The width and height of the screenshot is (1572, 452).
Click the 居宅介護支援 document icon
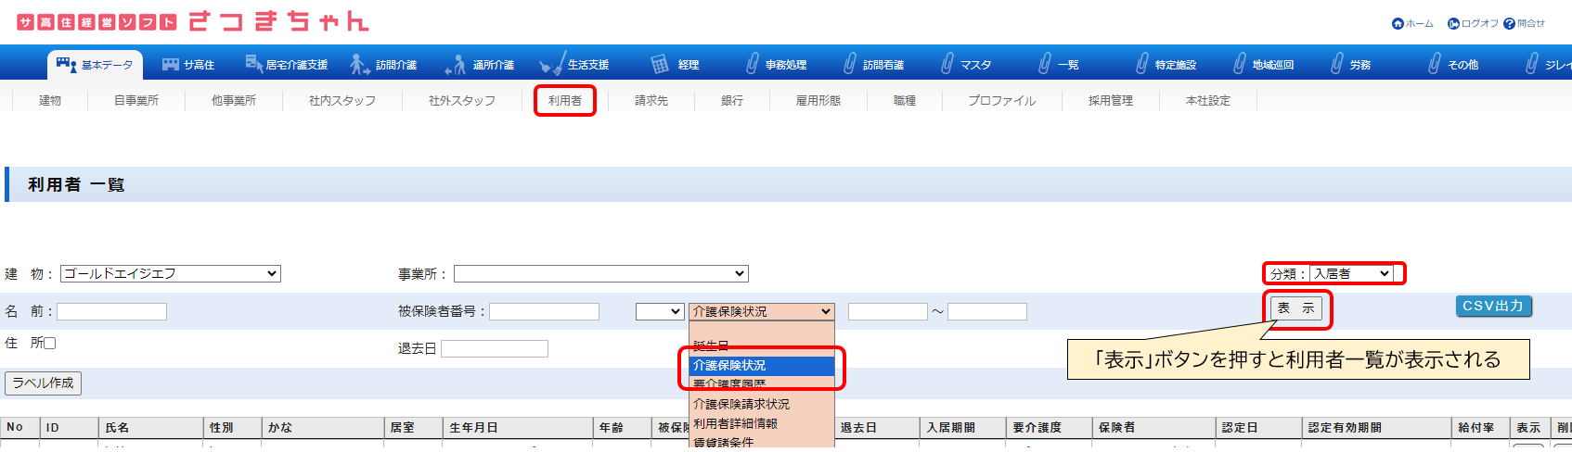pos(253,63)
